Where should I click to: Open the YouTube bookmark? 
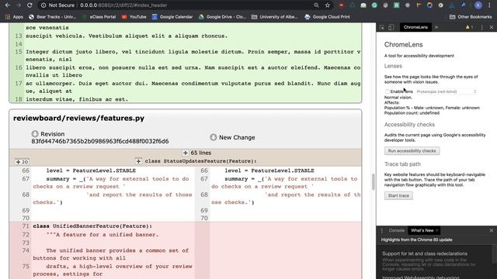click(134, 17)
